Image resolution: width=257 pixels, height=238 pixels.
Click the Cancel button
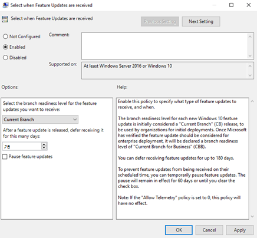[209, 230]
